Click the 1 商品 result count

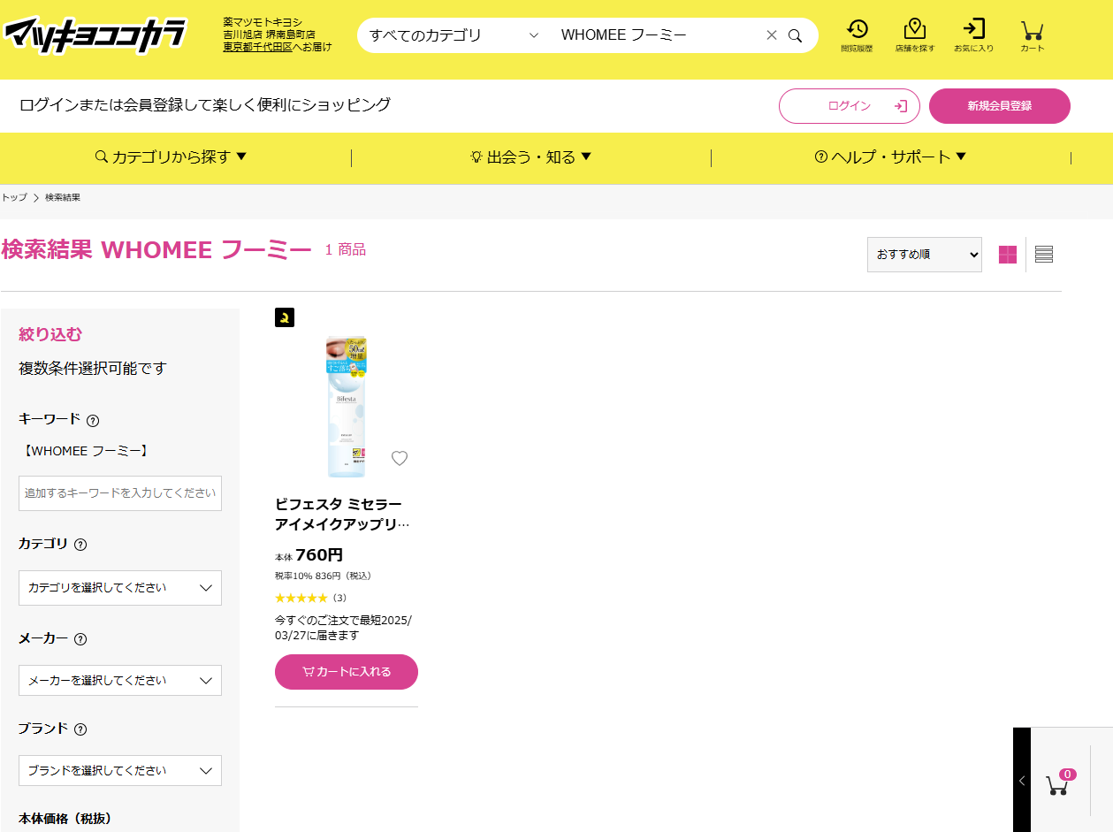pos(346,250)
